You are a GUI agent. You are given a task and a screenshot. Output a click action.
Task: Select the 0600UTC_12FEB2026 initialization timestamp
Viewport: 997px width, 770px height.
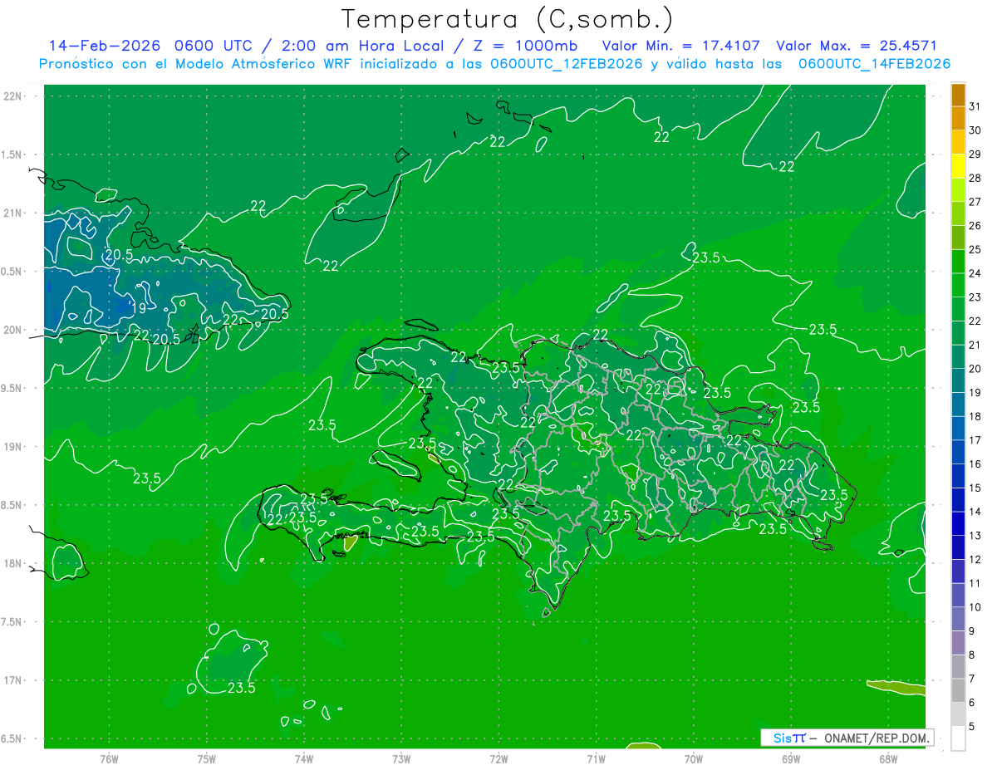tap(567, 64)
